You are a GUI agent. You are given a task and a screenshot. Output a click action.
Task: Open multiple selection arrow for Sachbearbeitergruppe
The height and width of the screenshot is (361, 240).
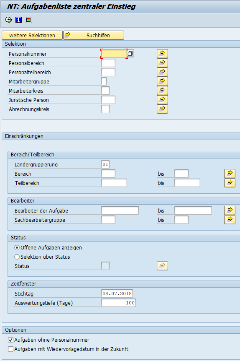point(230,220)
